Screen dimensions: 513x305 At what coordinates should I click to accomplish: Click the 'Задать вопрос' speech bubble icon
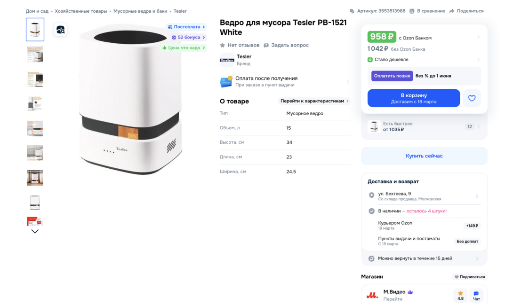pos(266,45)
